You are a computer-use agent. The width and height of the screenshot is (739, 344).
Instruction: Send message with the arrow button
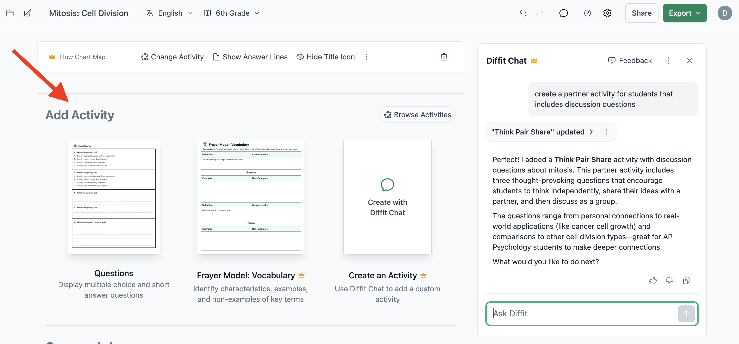686,314
